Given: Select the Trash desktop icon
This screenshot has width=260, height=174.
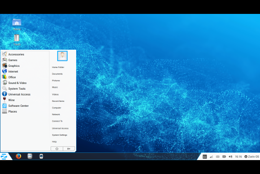Looking at the screenshot, I should (x=17, y=40).
